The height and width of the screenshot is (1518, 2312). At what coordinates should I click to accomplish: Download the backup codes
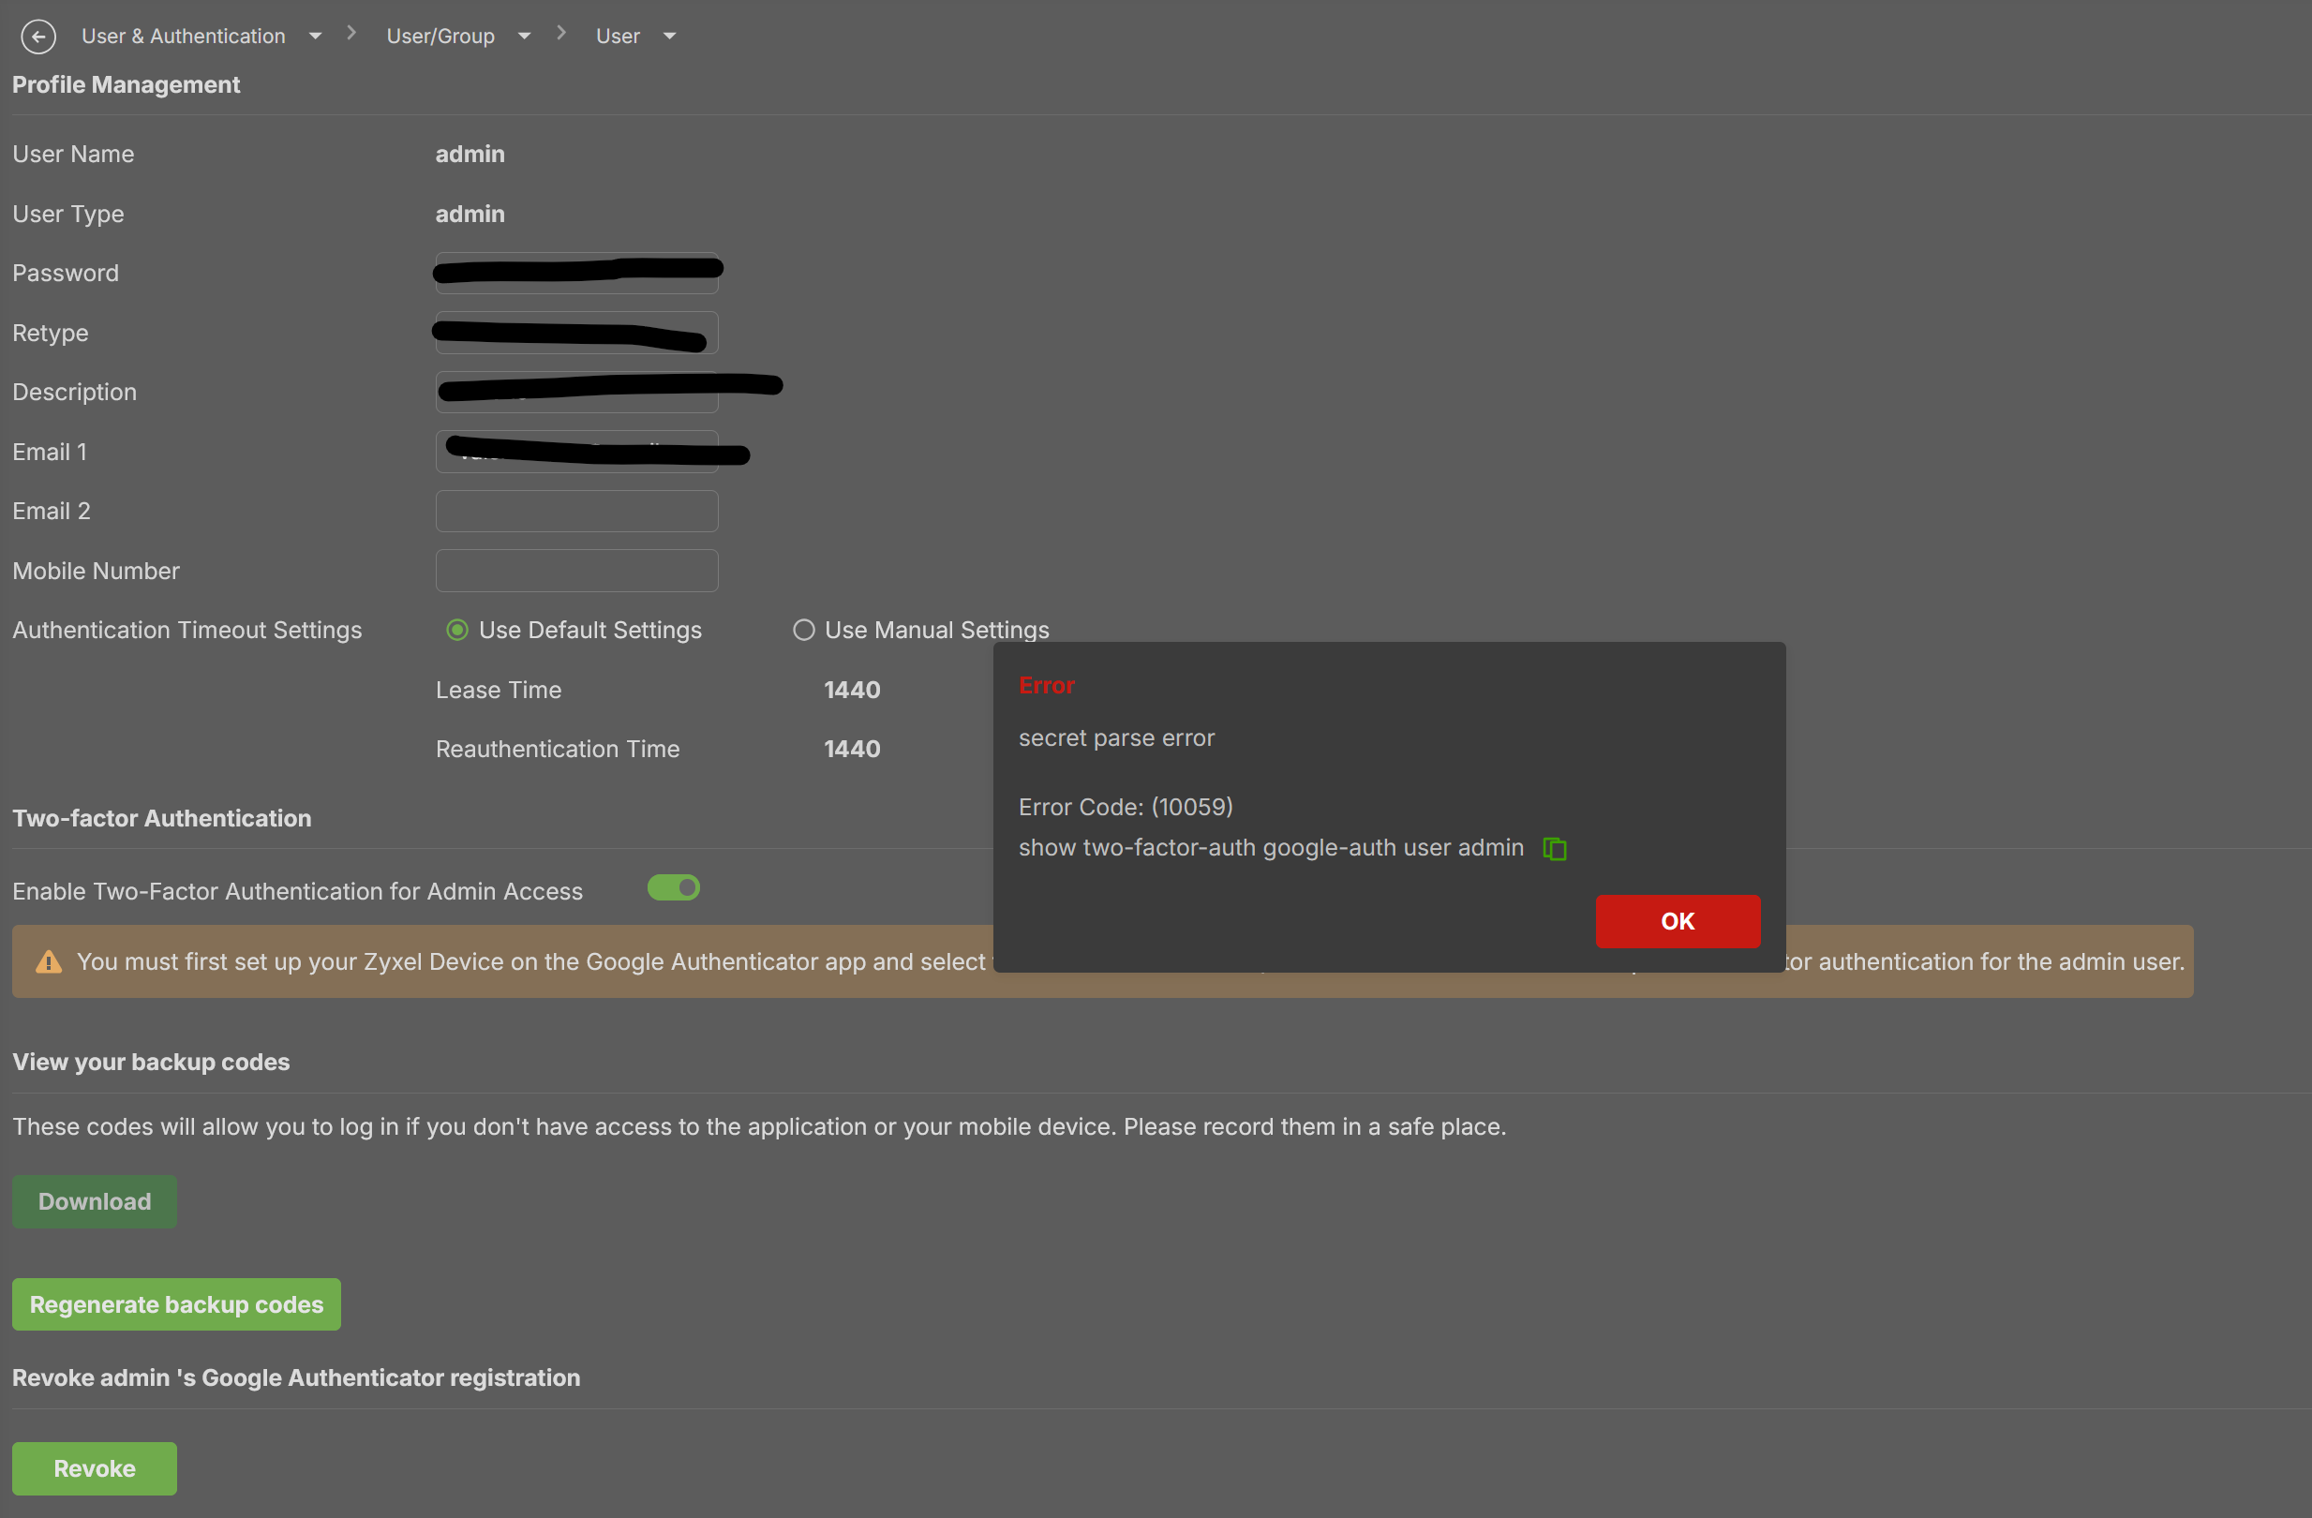pyautogui.click(x=95, y=1201)
